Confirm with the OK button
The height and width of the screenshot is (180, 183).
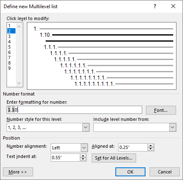130,172
